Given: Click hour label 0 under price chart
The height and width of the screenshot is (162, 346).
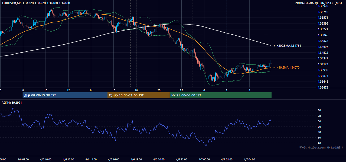Looking at the screenshot, I should click(204, 90).
